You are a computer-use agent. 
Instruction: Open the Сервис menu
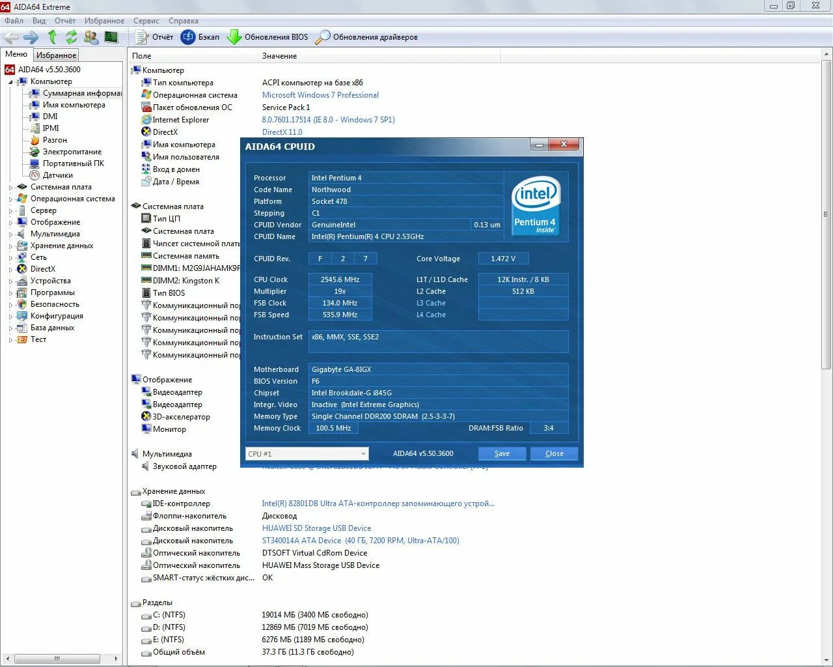[x=146, y=21]
